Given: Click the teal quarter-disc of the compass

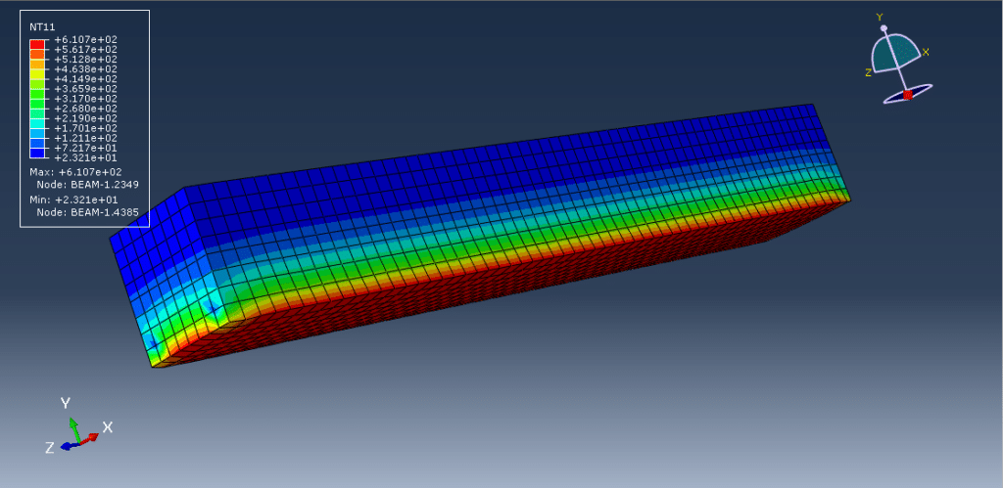Looking at the screenshot, I should (896, 55).
